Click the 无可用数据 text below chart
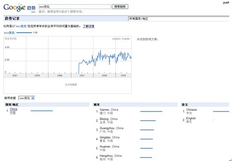 pyautogui.click(x=71, y=85)
